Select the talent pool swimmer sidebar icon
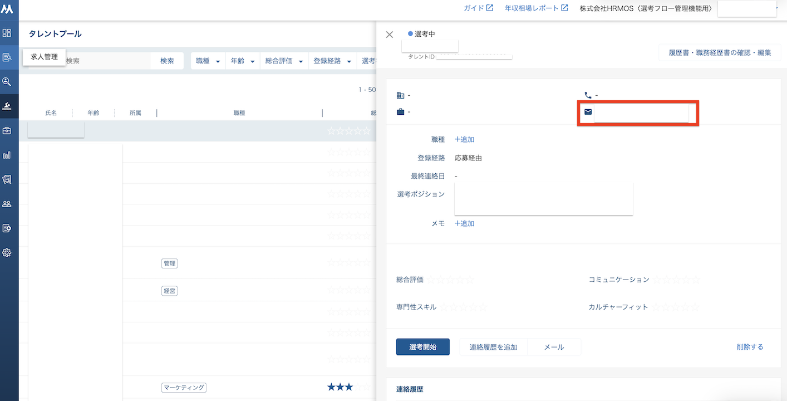 (7, 106)
